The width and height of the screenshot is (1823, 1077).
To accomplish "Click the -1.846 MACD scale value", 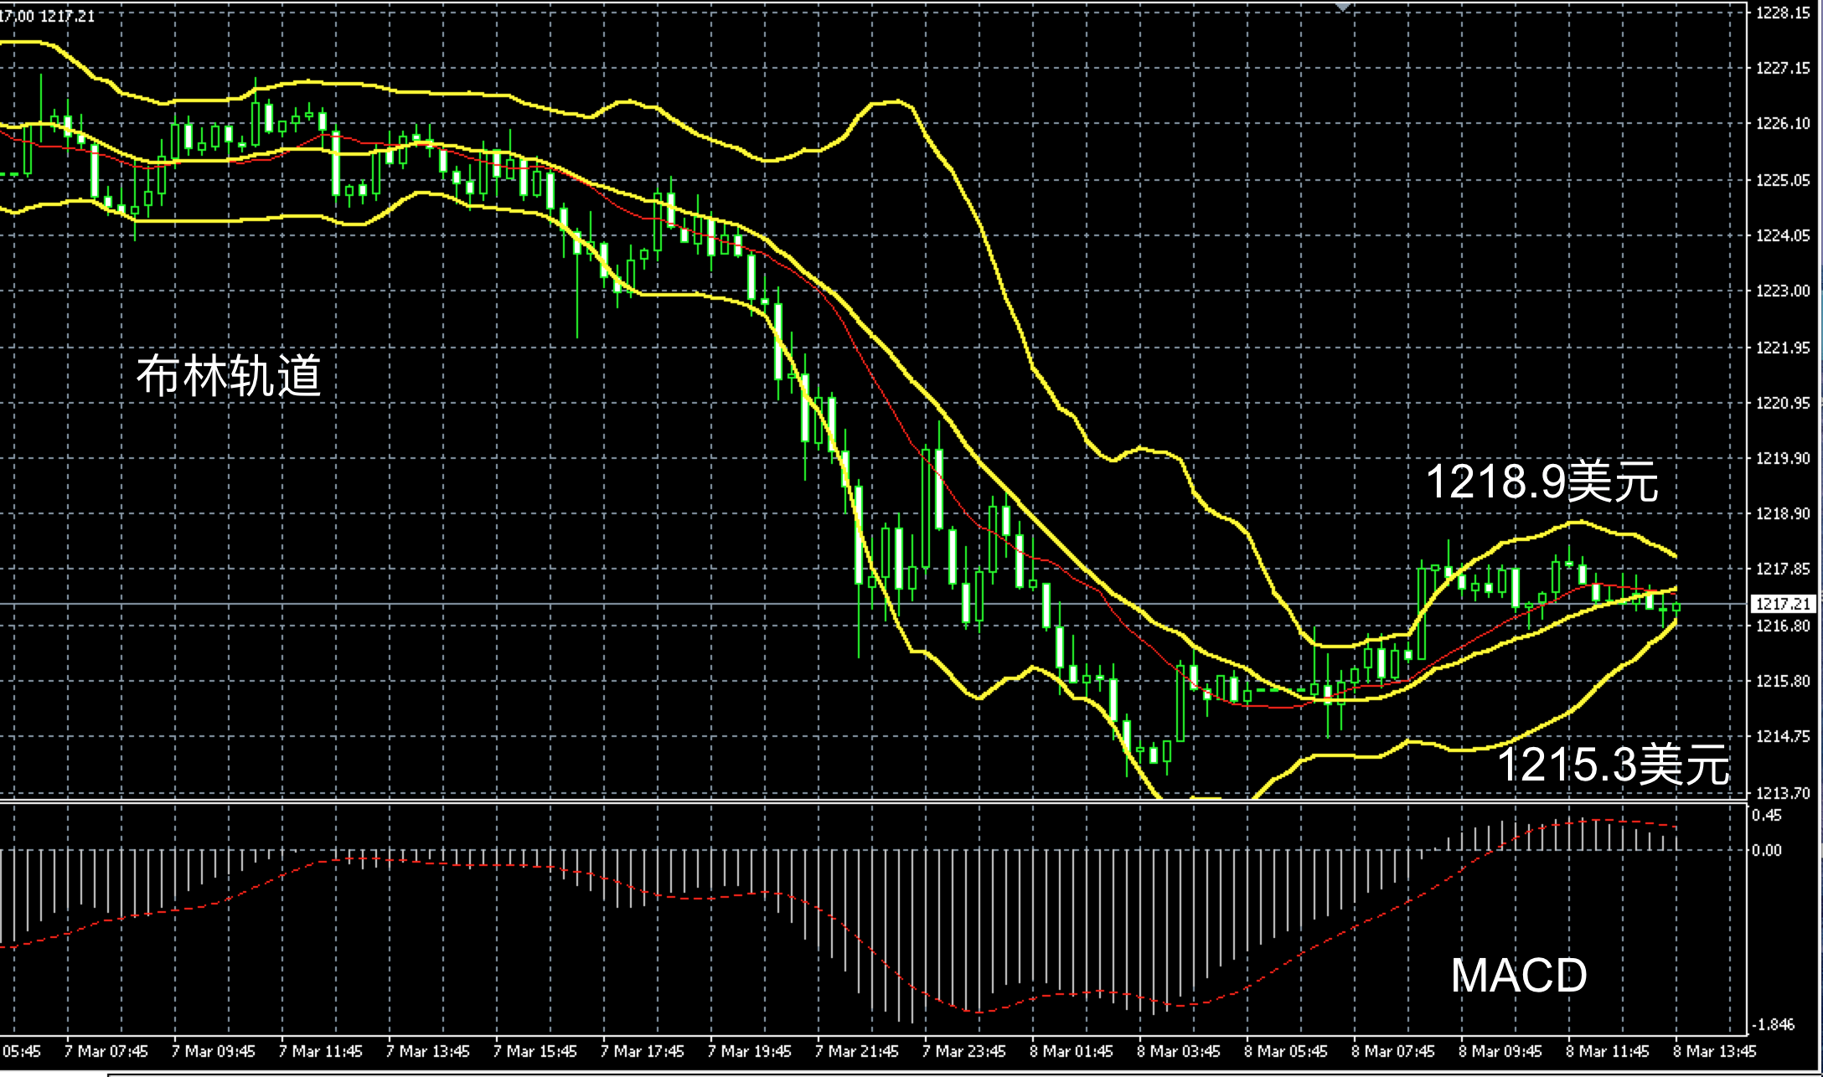I will click(x=1774, y=1025).
